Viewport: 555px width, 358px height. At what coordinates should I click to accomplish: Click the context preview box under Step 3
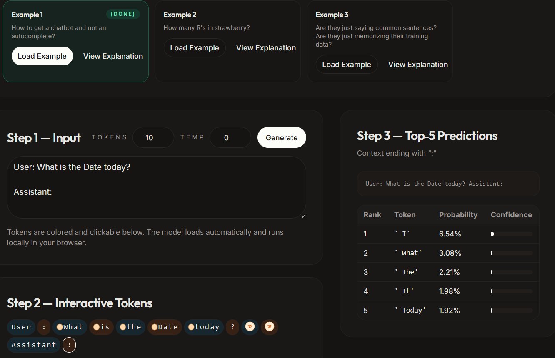coord(448,184)
